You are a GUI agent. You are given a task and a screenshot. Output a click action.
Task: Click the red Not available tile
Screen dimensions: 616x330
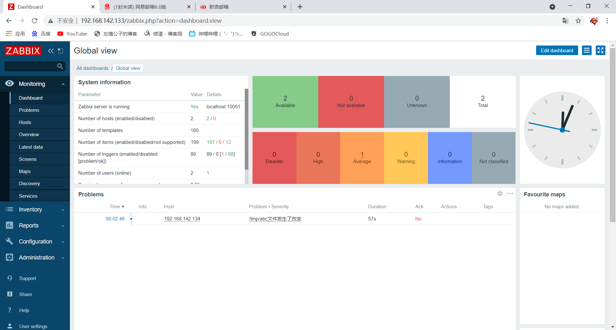[x=351, y=102]
